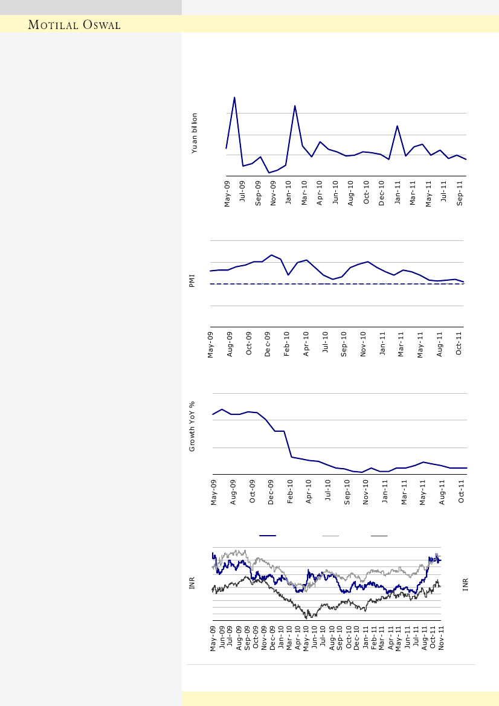The width and height of the screenshot is (499, 706).
Task: Click the Nov-10 tick on growth chart
Action: click(367, 491)
